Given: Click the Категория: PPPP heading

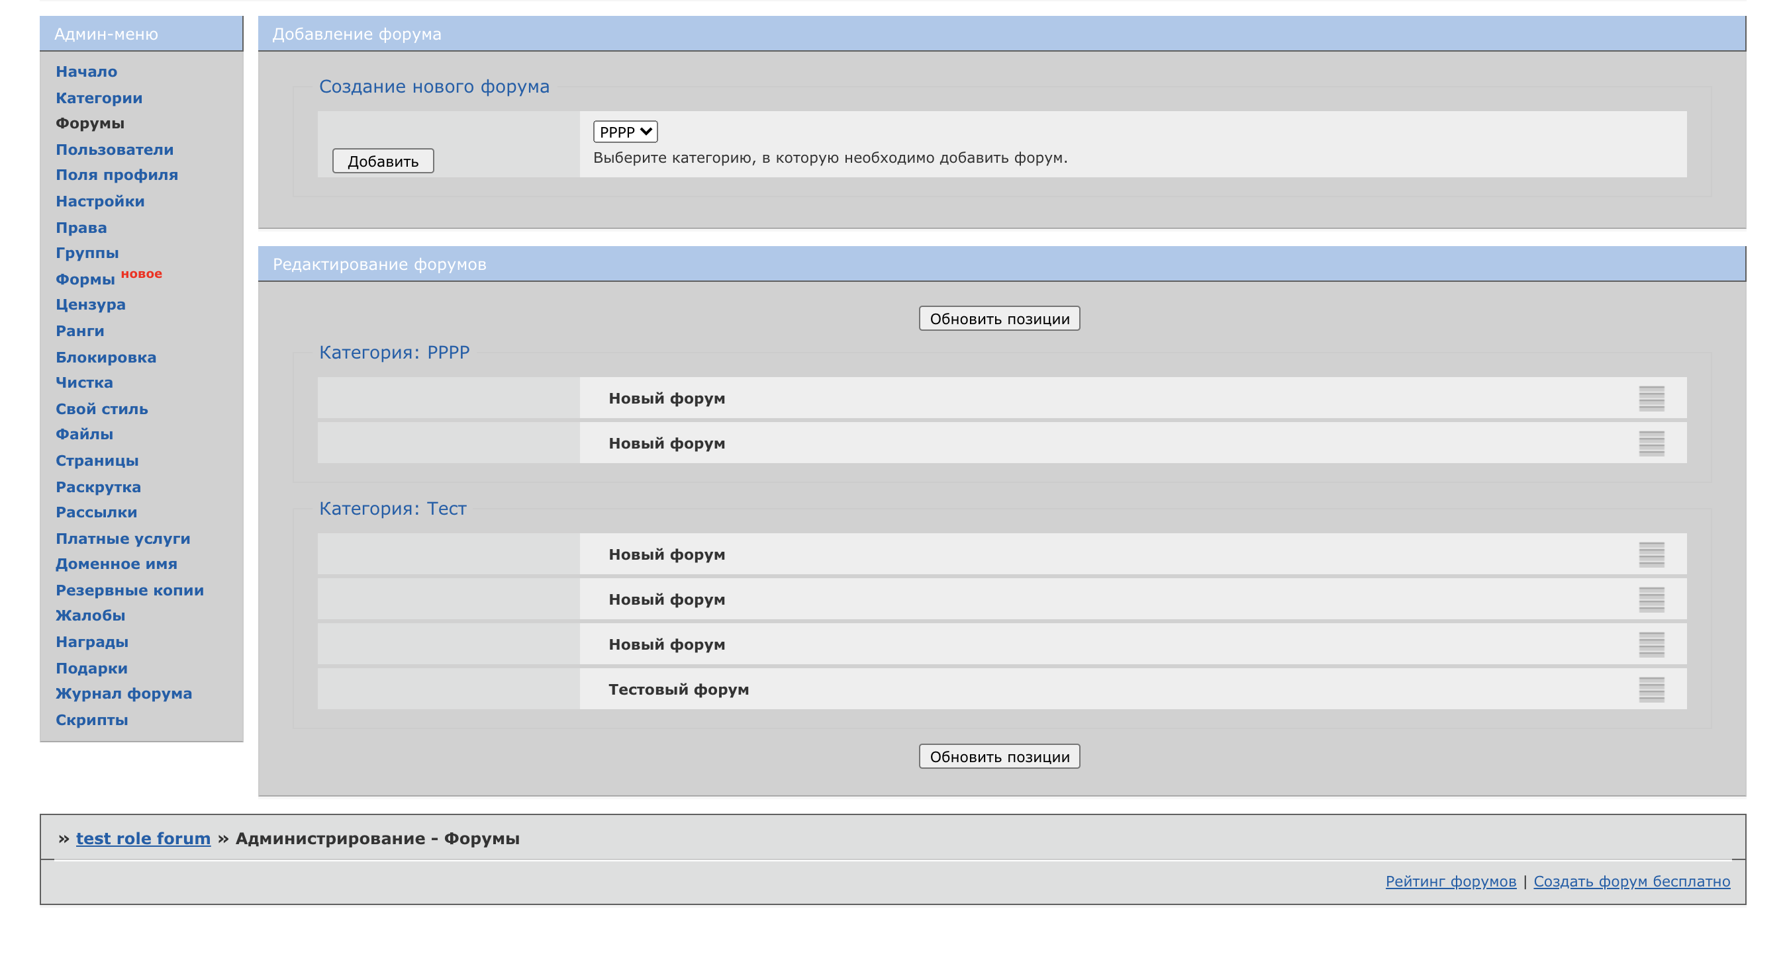Looking at the screenshot, I should 393,353.
